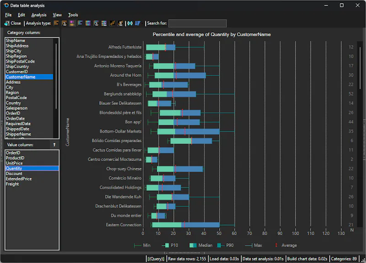The image size is (366, 263).
Task: Click the Alfreds Futterkiste bar
Action: [x=161, y=47]
